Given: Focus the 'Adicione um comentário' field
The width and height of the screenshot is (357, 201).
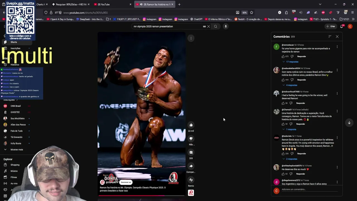Looking at the screenshot, I should [x=310, y=190].
